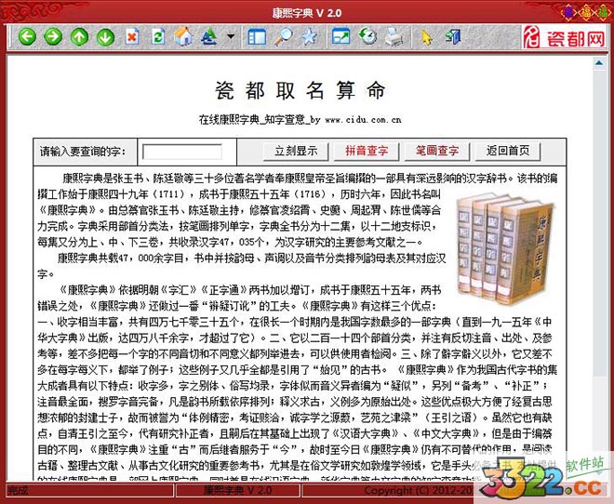
Task: Click the 在线康熙字典_知字查意 subtitle text
Action: pyautogui.click(x=300, y=120)
